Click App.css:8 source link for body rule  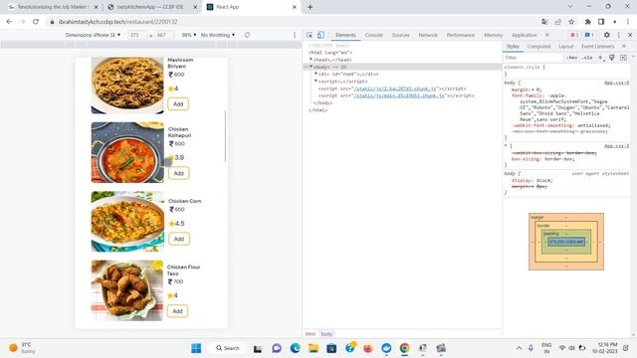coord(616,83)
